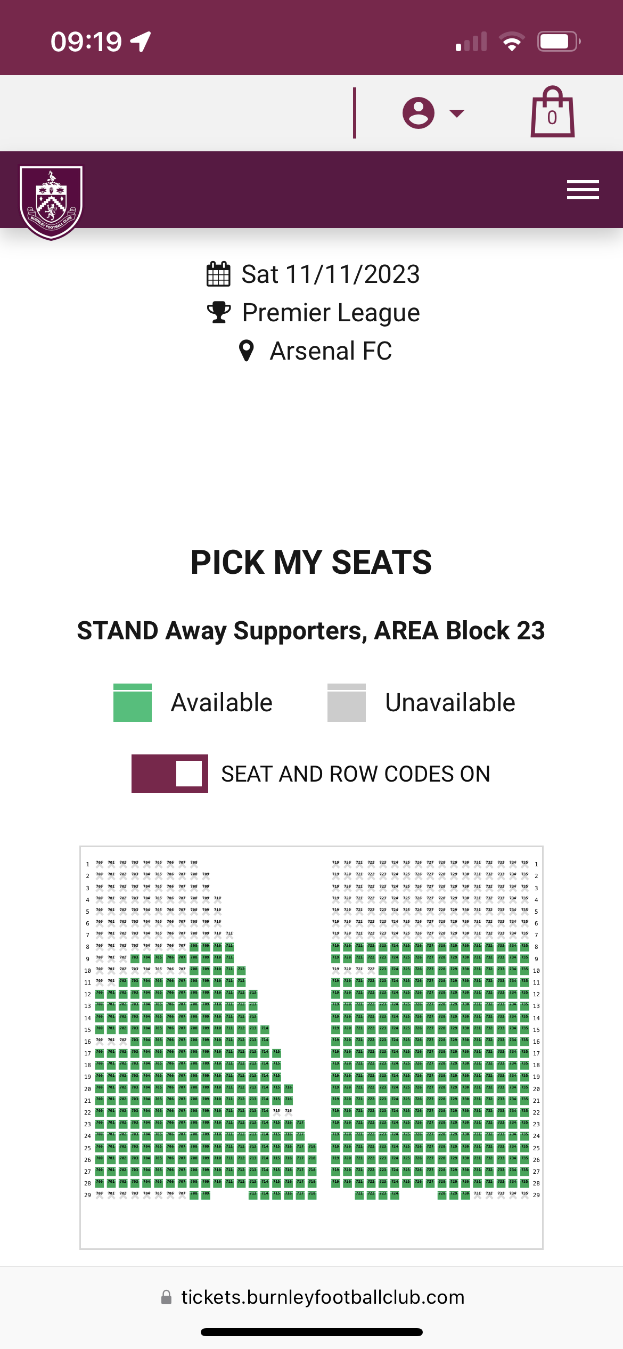Pick seat 708 in row 8

tap(194, 947)
